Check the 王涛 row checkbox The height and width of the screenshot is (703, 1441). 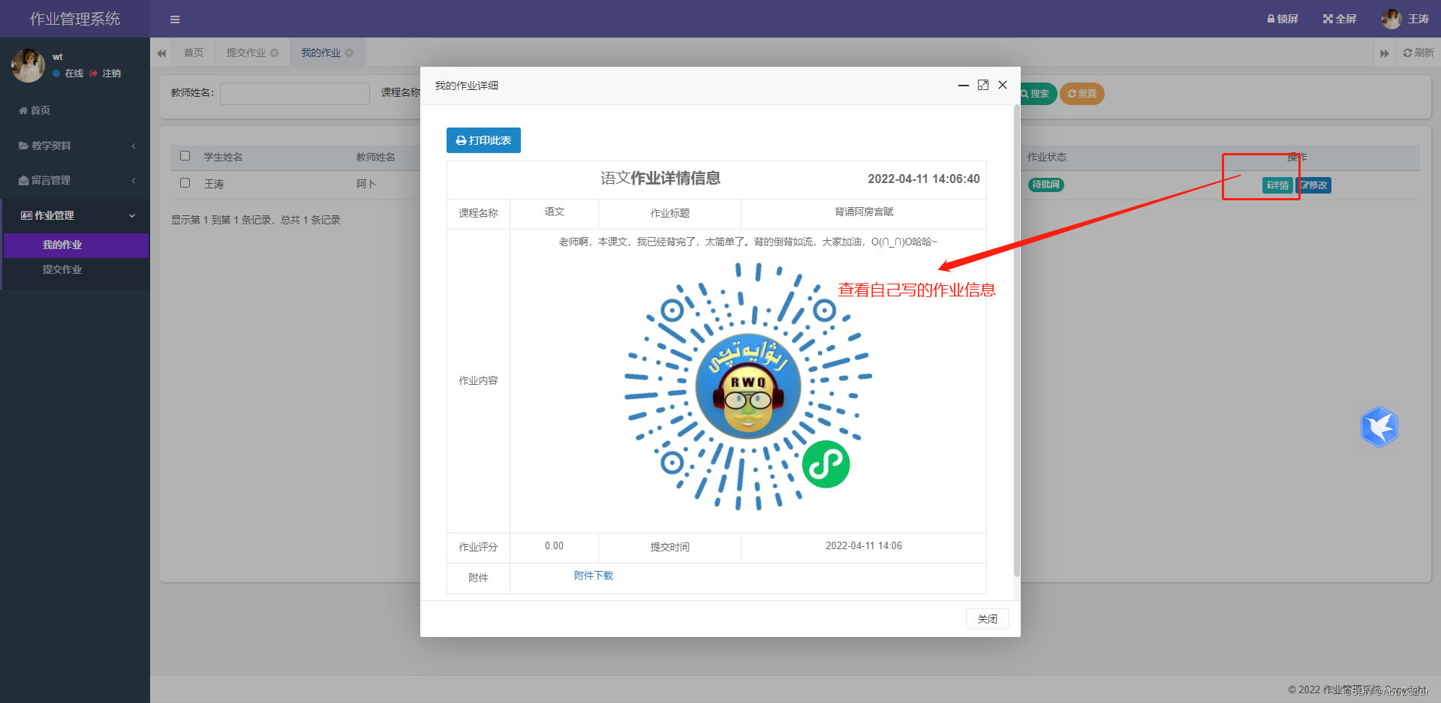185,183
